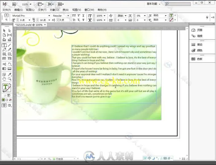
Task: Open the 文件(F) menu
Action: point(7,10)
